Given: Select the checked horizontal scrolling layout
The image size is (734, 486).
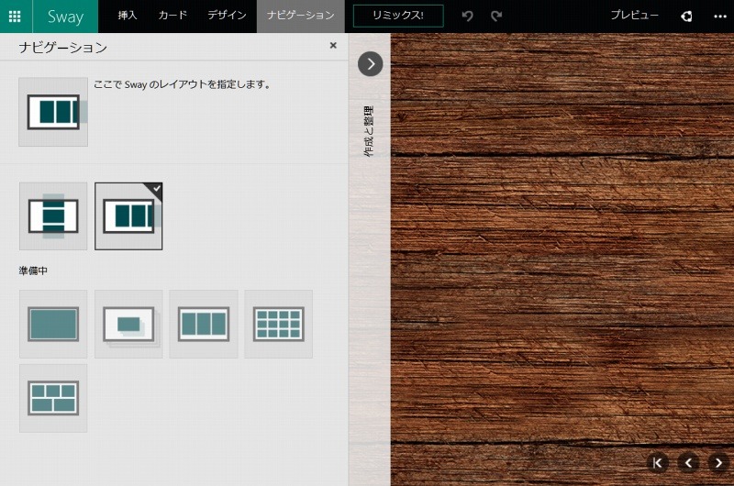Looking at the screenshot, I should click(128, 216).
